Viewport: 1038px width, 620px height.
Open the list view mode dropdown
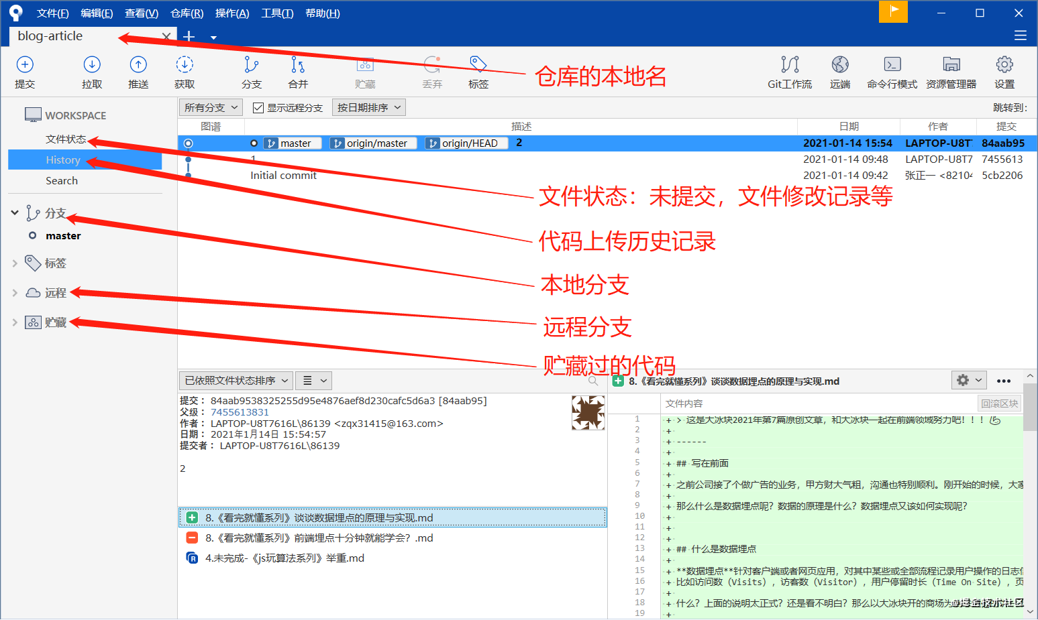313,381
